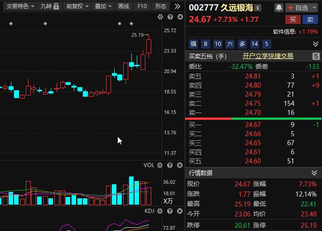Click the 涨停 limit-up value 25.19
The height and width of the screenshot is (231, 322).
[x=309, y=226]
